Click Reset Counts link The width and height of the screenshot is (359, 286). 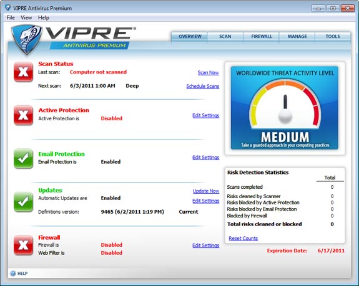[243, 239]
